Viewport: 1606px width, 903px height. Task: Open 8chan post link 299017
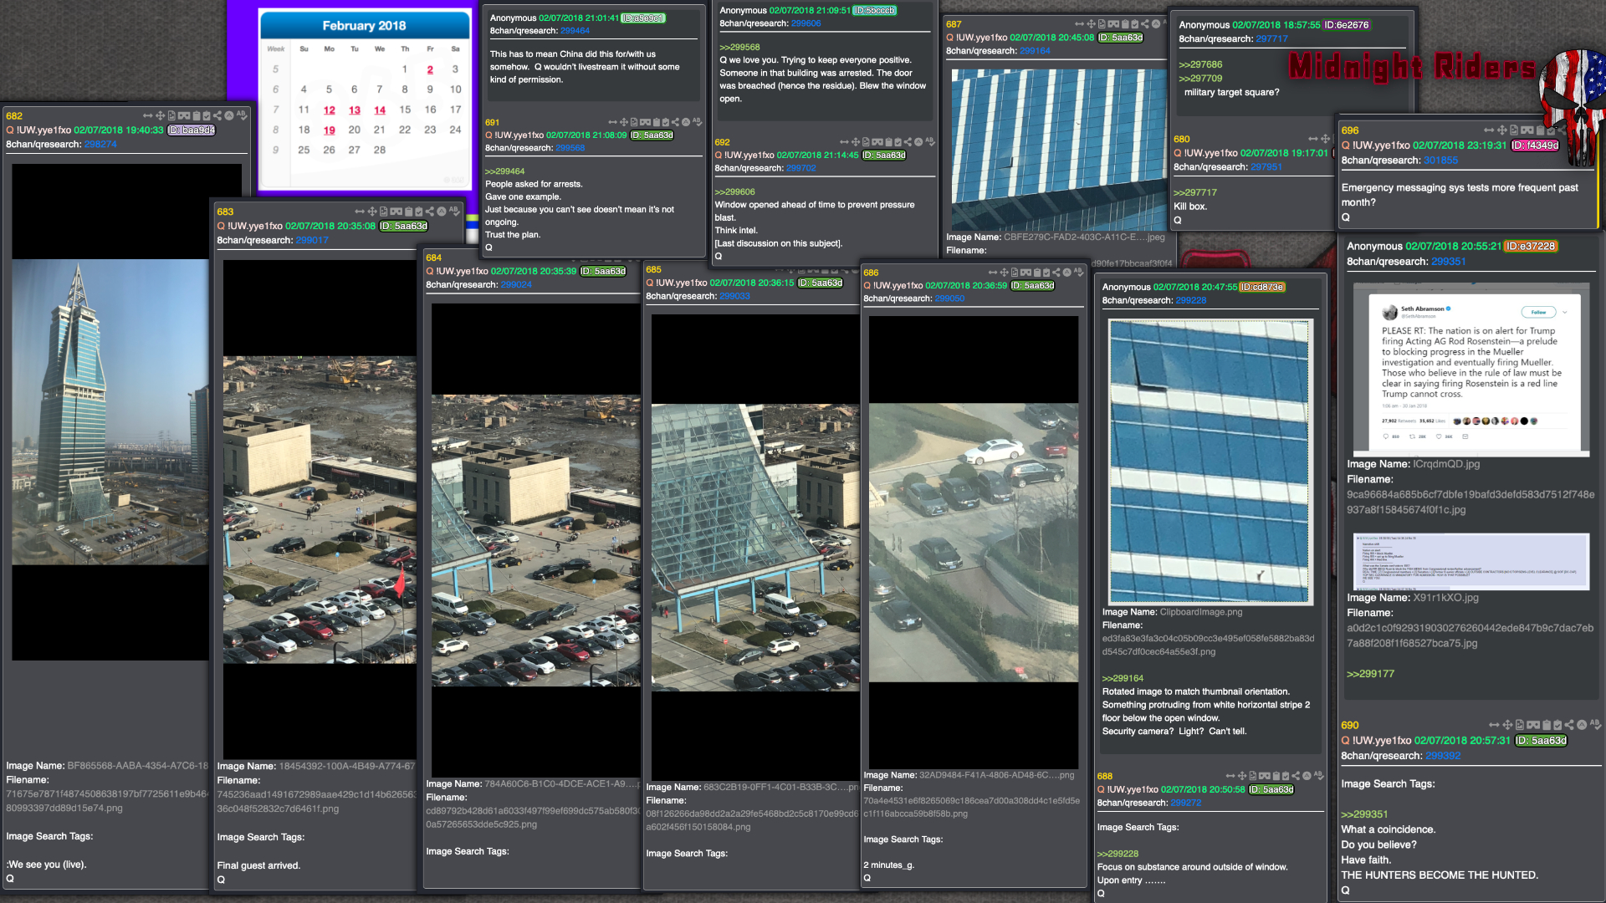pyautogui.click(x=312, y=240)
